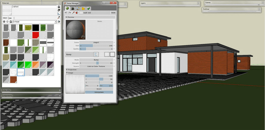Adjust the Quality slider showing 4
The width and height of the screenshot is (265, 130).
(x=96, y=49)
